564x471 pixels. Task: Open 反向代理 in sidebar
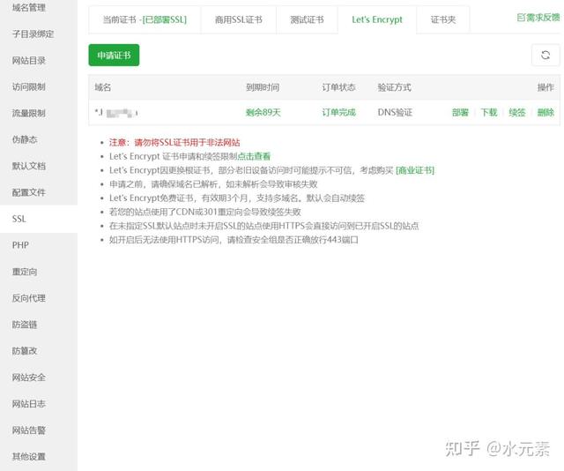click(29, 298)
